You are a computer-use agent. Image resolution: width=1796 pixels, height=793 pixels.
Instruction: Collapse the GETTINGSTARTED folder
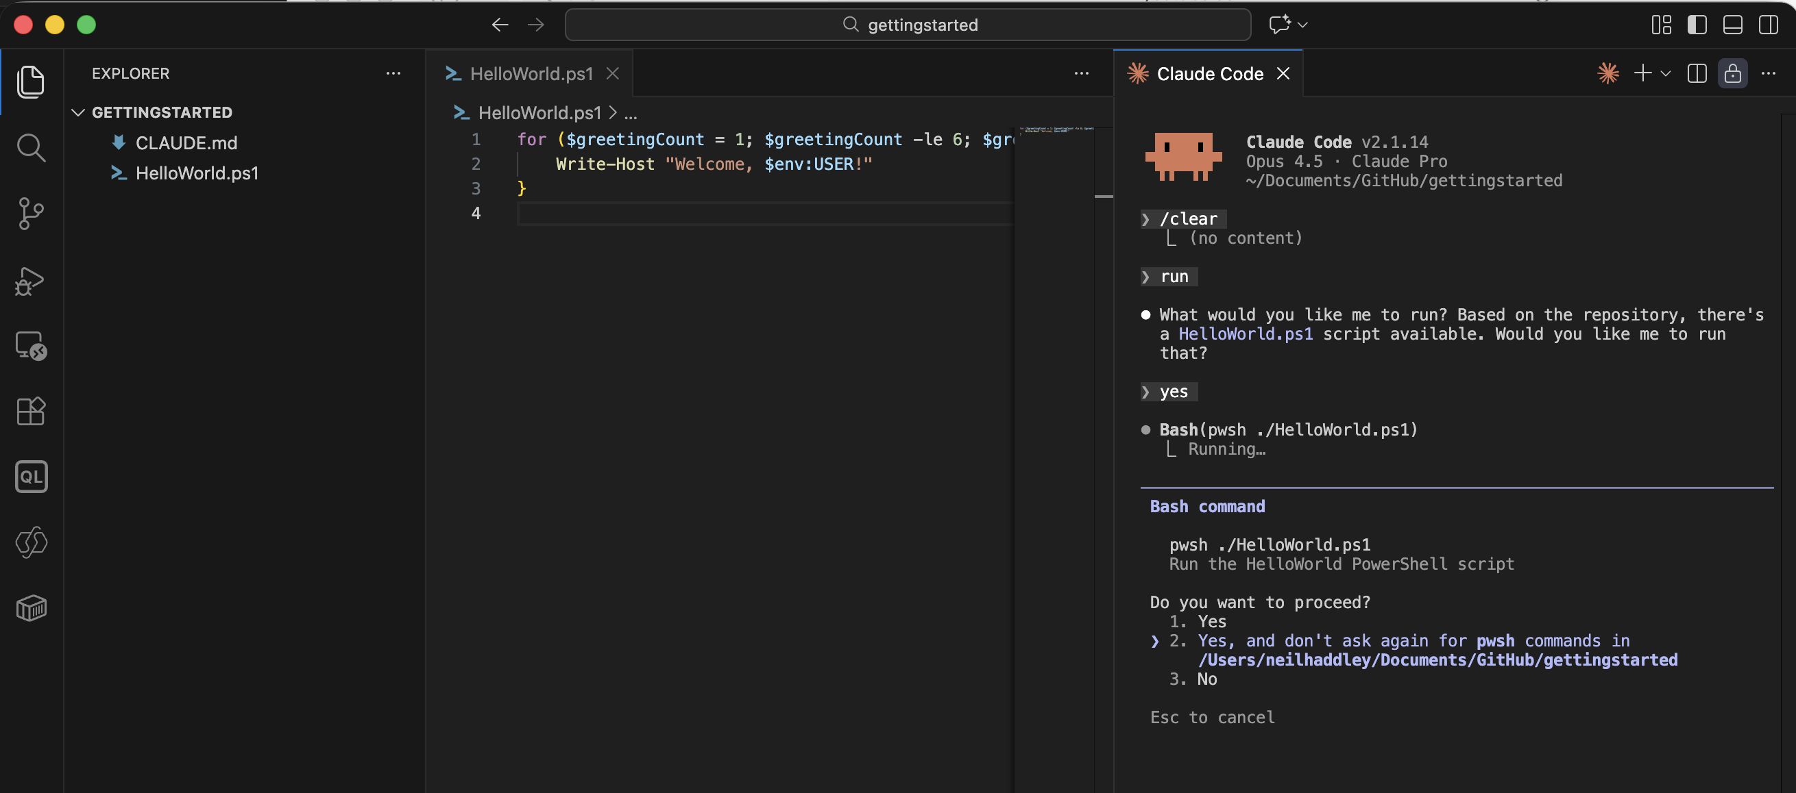[x=79, y=112]
